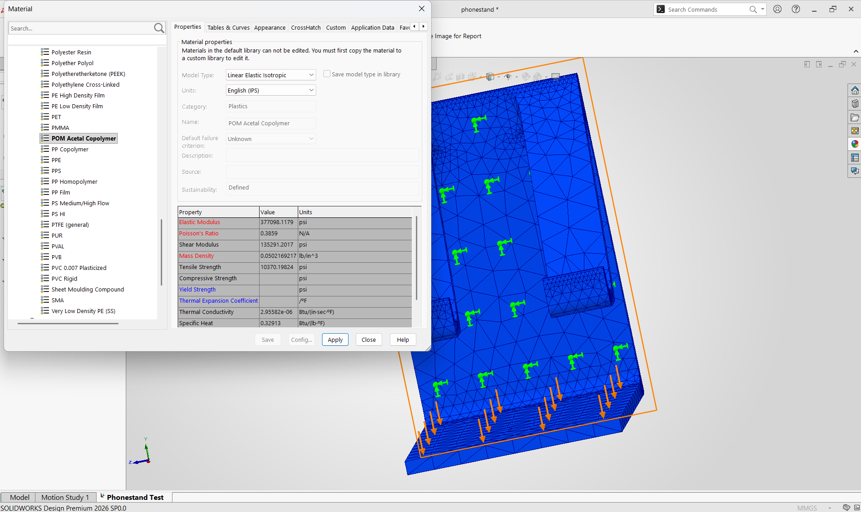
Task: Click Edit Appearance icon in viewport toolbar
Action: tap(526, 77)
